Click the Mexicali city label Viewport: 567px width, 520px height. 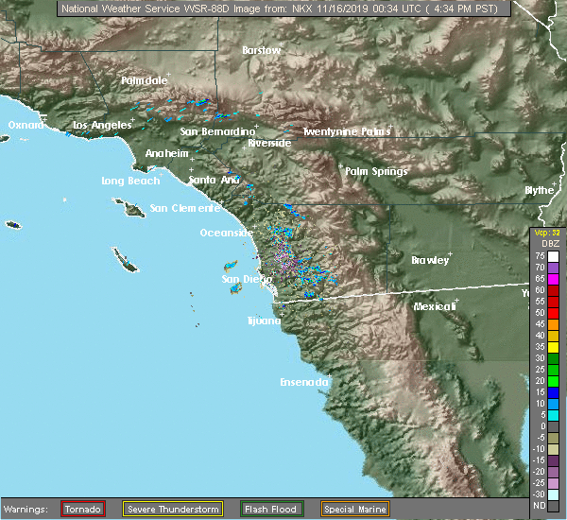point(435,307)
